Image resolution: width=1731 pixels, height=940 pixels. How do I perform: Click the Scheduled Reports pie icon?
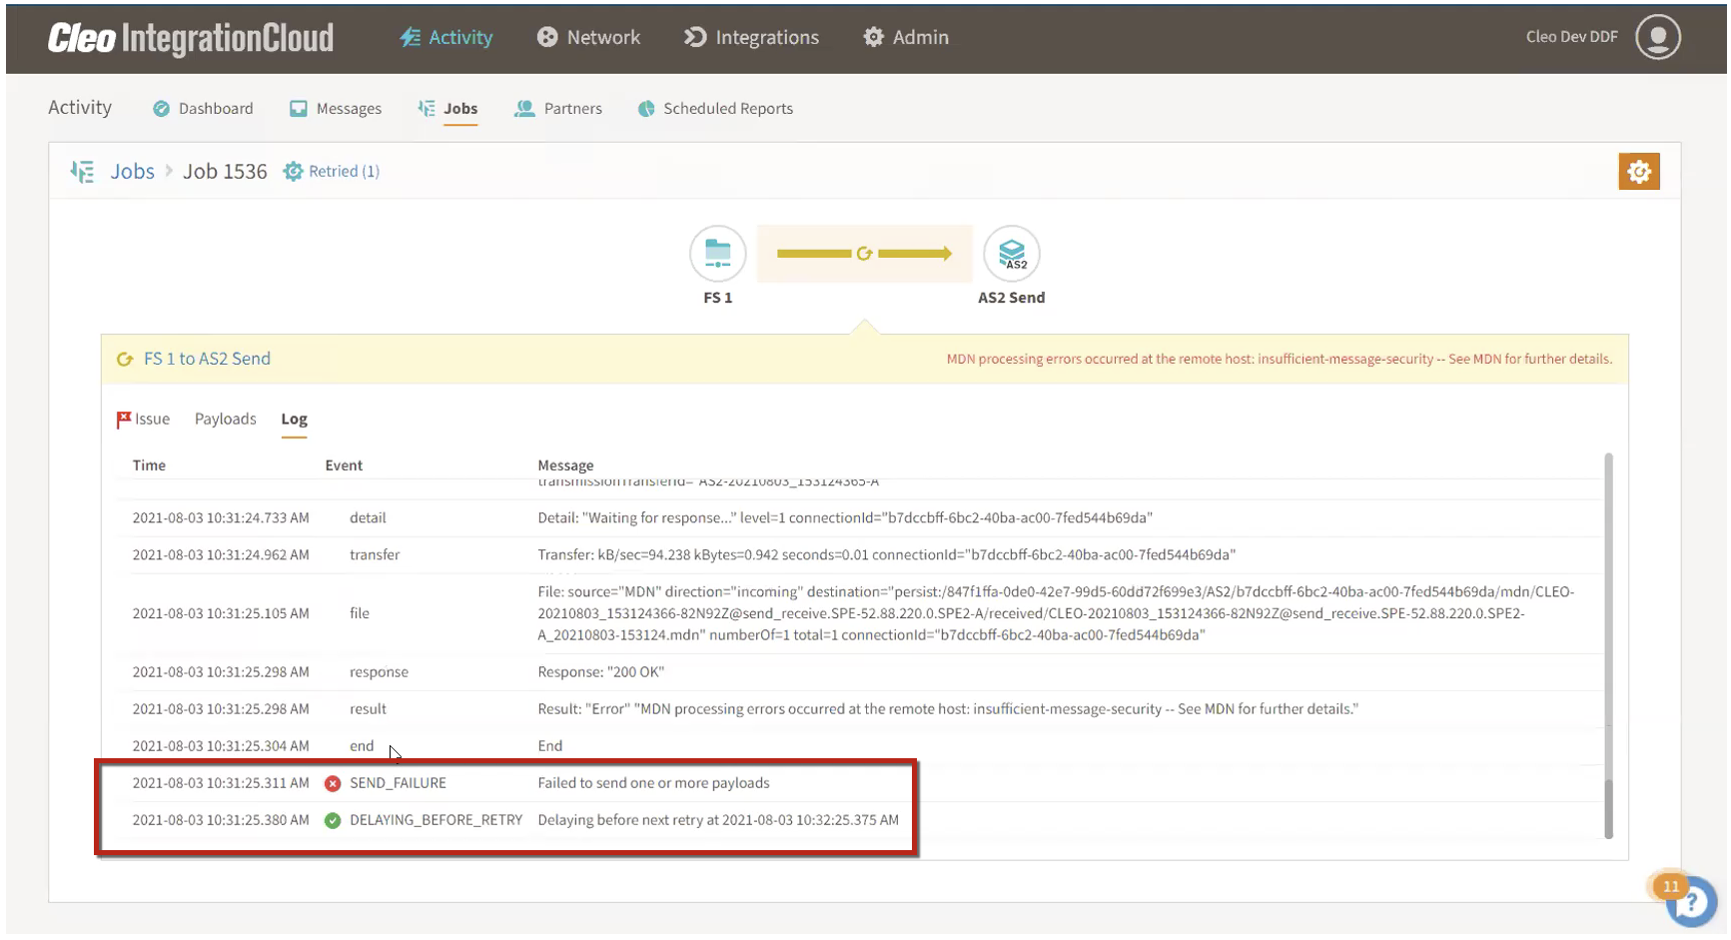pos(646,109)
